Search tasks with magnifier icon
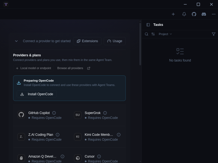The height and width of the screenshot is (163, 218). [x=147, y=34]
